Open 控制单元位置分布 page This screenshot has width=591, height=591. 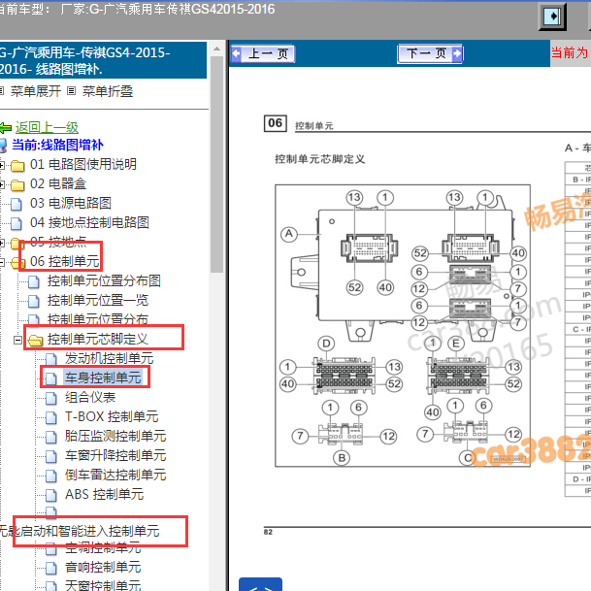pos(98,319)
